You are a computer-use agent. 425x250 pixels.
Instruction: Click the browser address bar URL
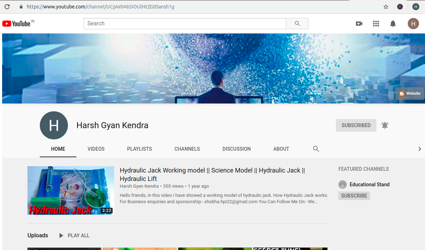(x=100, y=7)
